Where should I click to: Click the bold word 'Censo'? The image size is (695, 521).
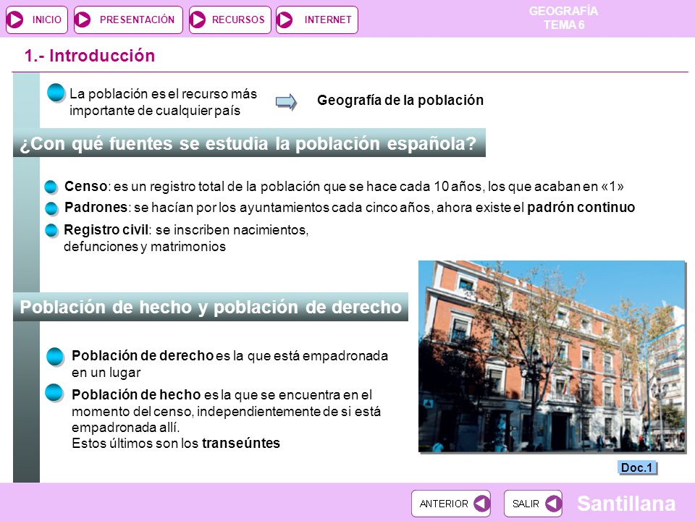85,186
